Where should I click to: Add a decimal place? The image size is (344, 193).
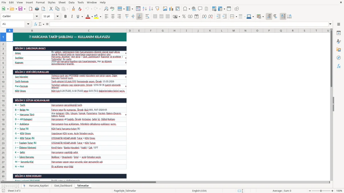click(x=204, y=17)
